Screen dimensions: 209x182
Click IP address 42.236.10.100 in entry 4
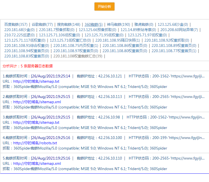[x=110, y=138]
